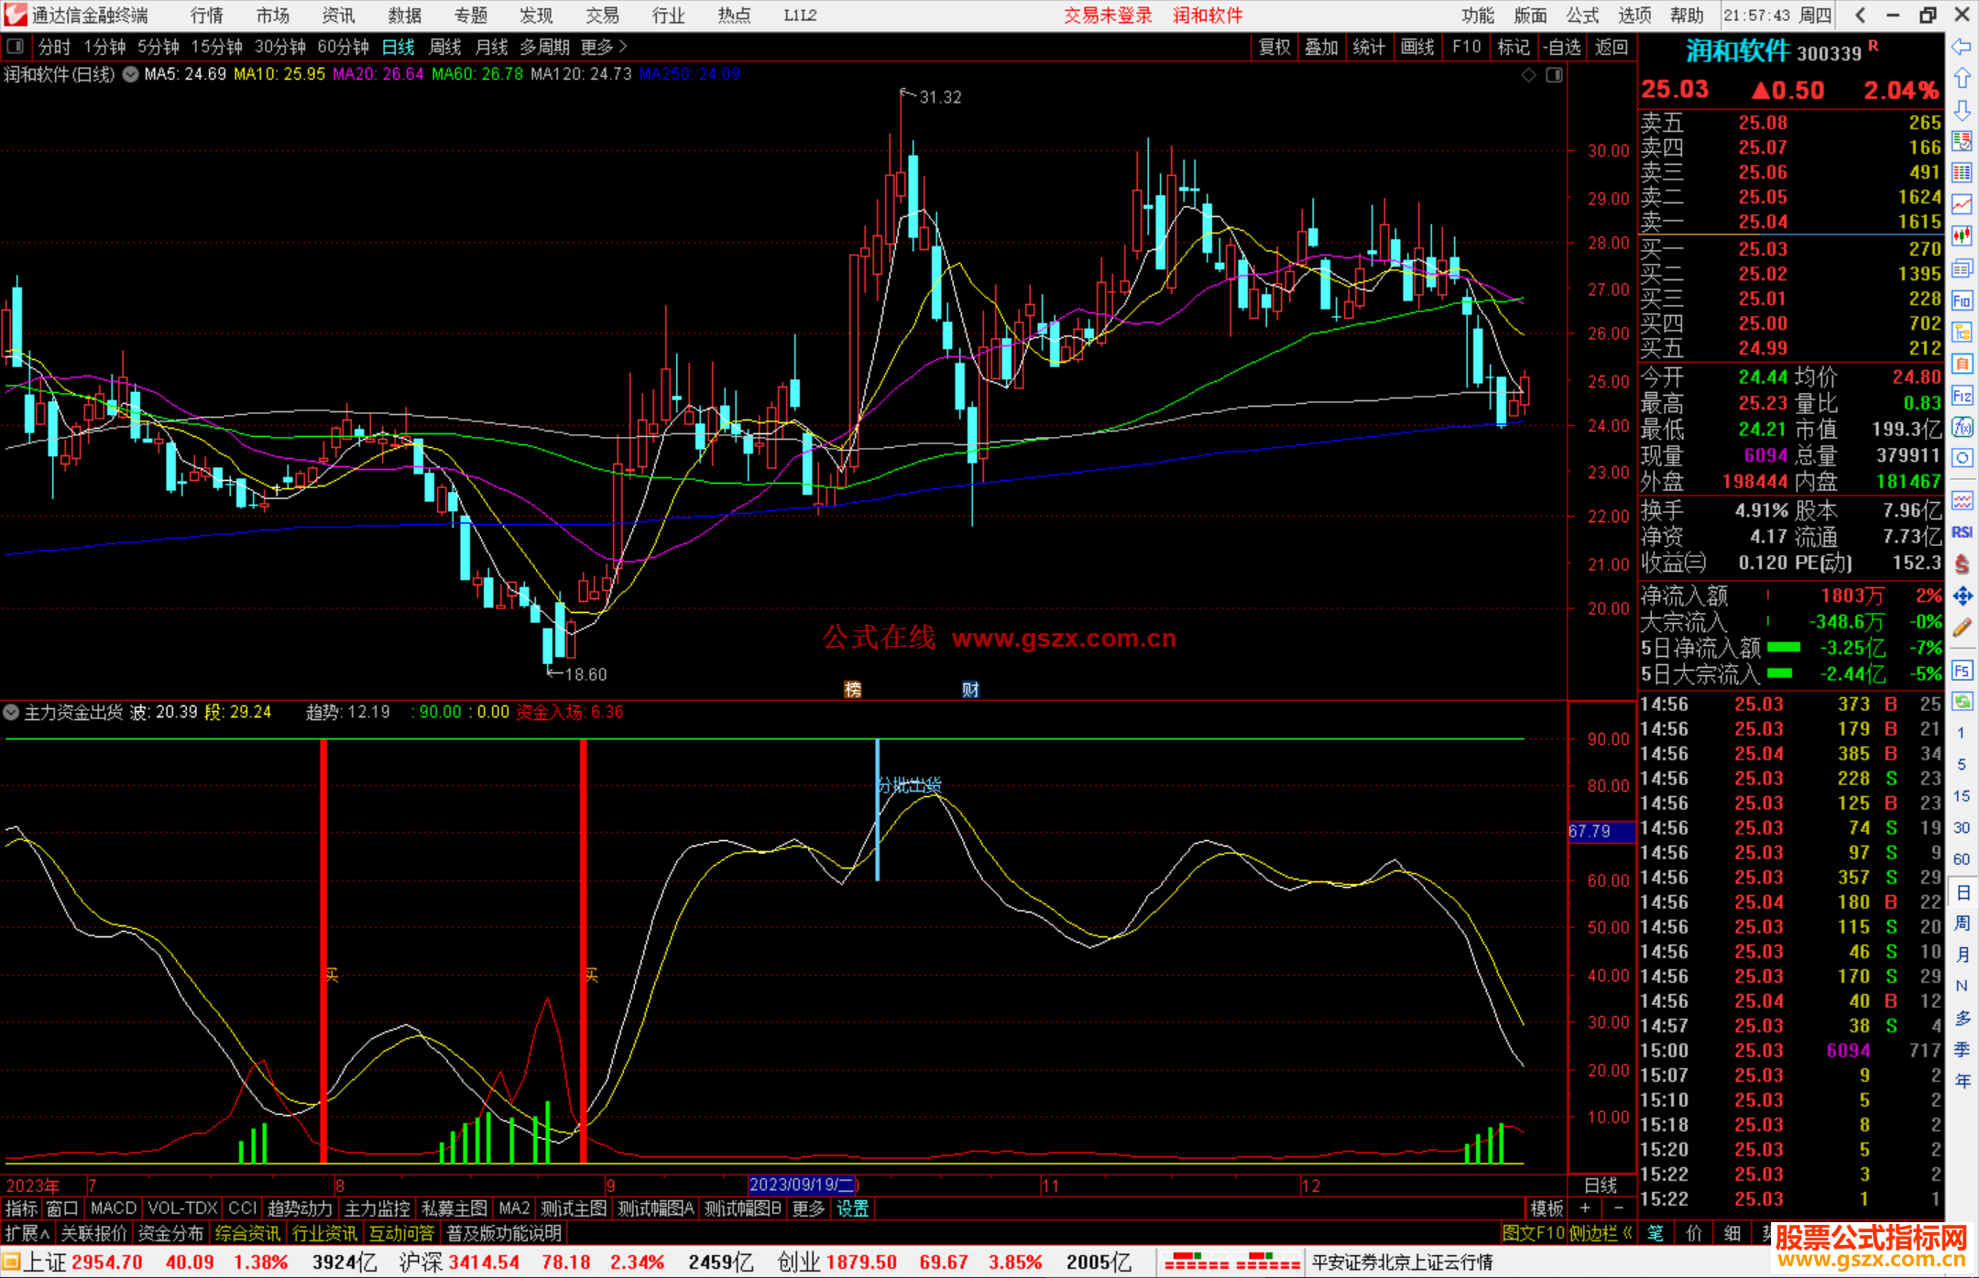Toggle the chart panel layout icon top-right
The image size is (1979, 1278).
click(x=1554, y=75)
